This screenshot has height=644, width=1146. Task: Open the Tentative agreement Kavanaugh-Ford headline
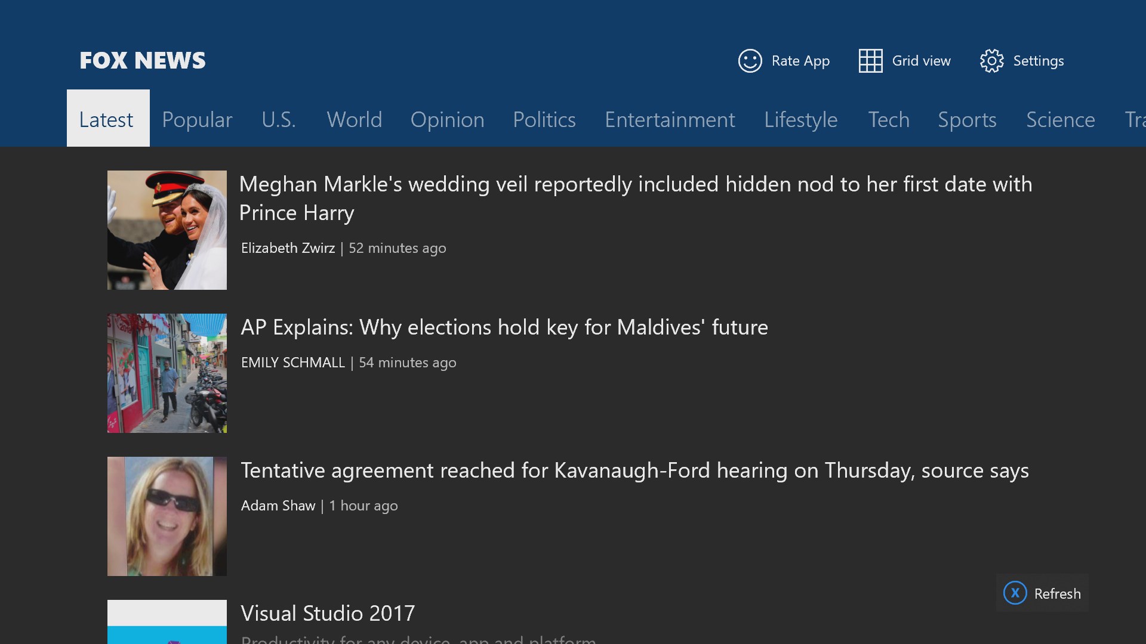coord(634,470)
